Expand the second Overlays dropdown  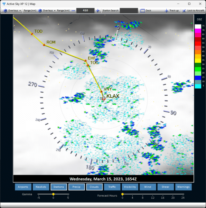coord(47,11)
